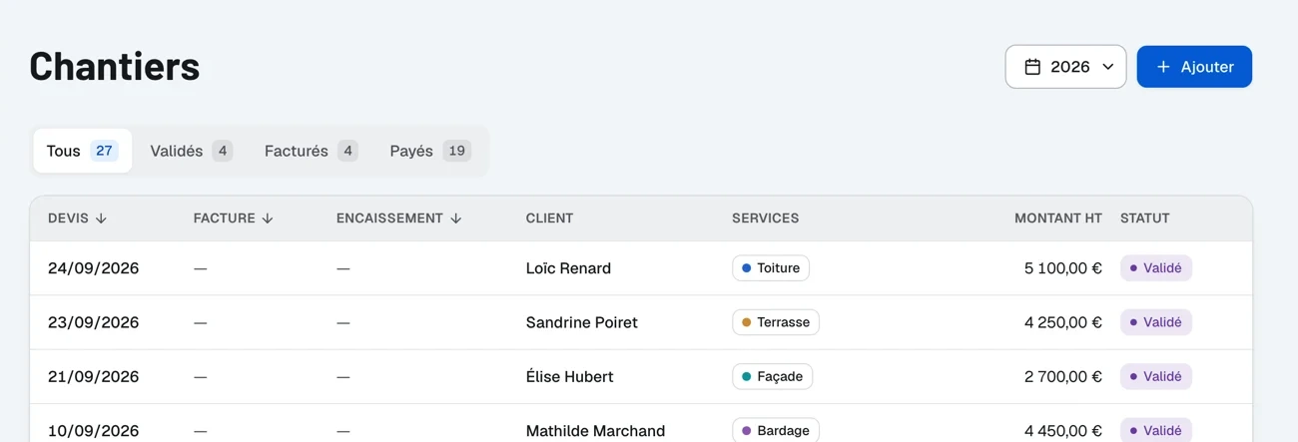
Task: Click the STATUT column header
Action: tap(1144, 219)
